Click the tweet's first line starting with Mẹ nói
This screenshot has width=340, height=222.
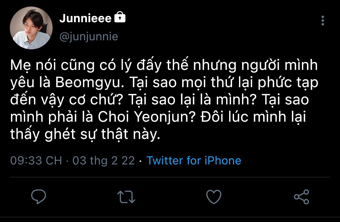click(x=164, y=65)
